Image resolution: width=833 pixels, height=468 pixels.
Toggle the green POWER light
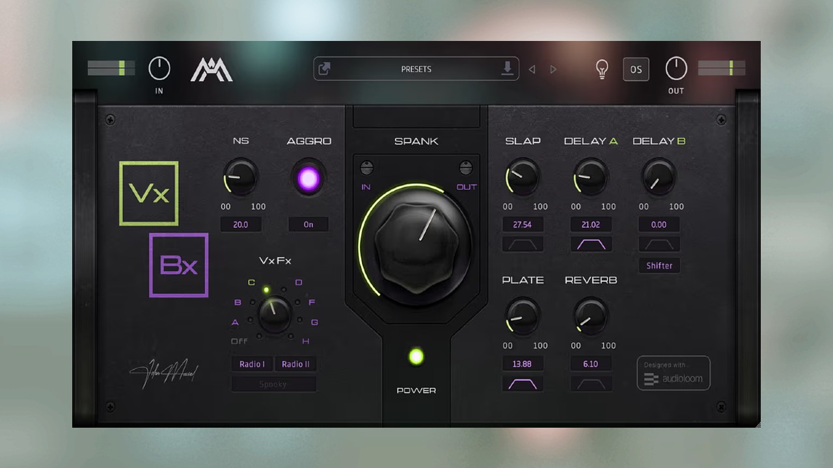[x=416, y=356]
